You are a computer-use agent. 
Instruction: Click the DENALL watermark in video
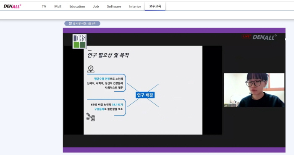tap(264, 37)
